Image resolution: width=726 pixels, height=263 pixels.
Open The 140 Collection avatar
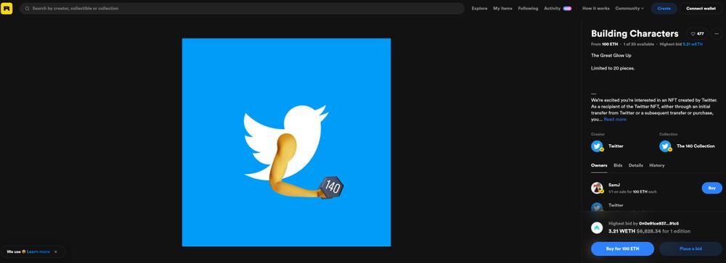tap(665, 146)
